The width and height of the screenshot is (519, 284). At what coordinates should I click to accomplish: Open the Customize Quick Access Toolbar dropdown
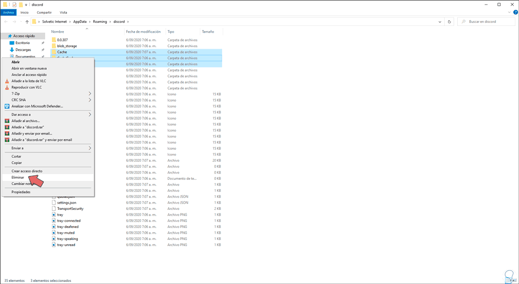(26, 5)
